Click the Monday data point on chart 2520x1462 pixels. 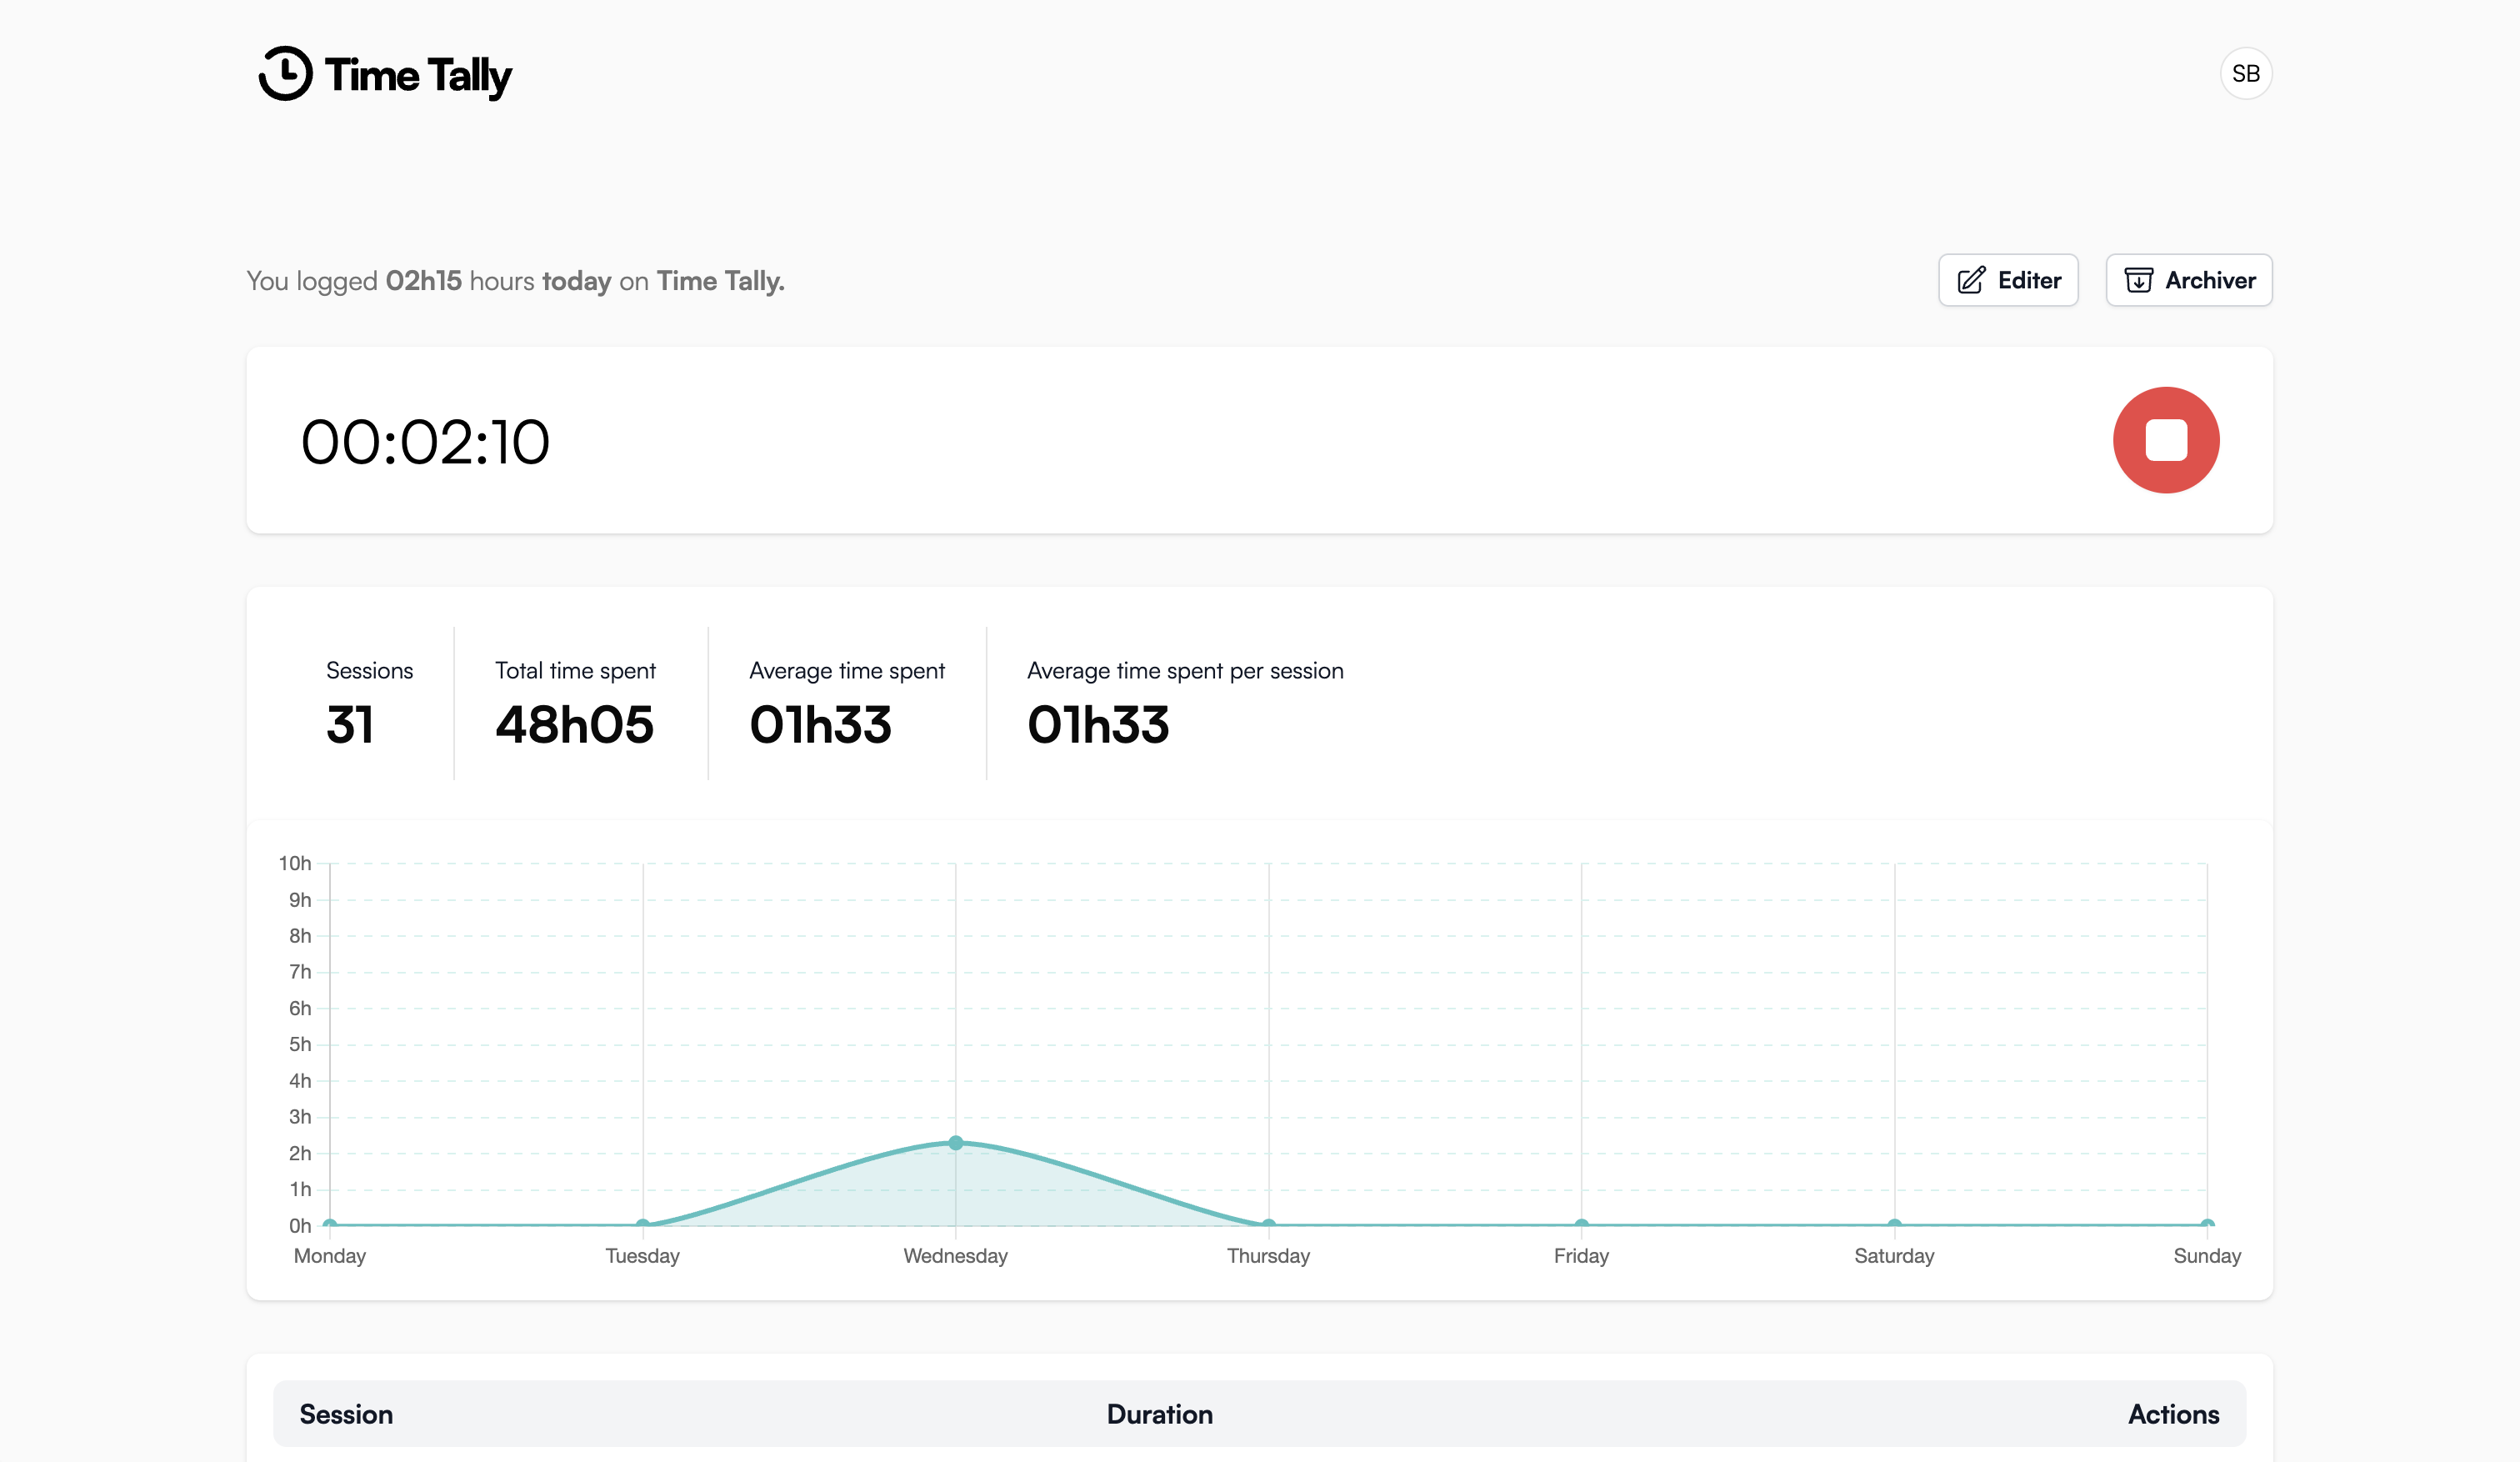point(330,1224)
